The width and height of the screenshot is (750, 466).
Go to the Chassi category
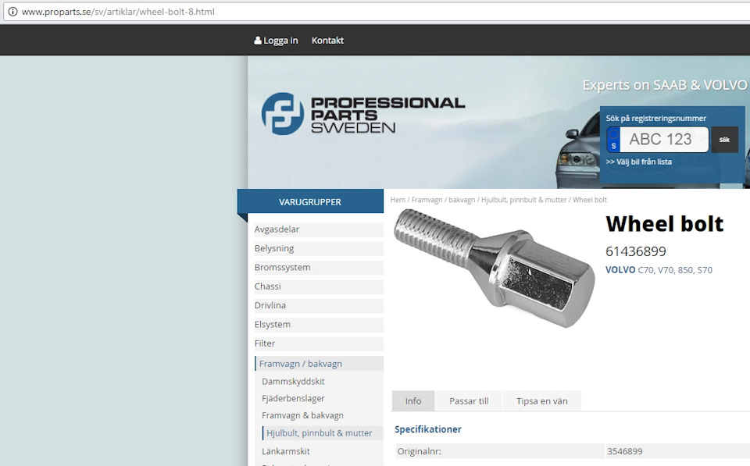click(319, 286)
